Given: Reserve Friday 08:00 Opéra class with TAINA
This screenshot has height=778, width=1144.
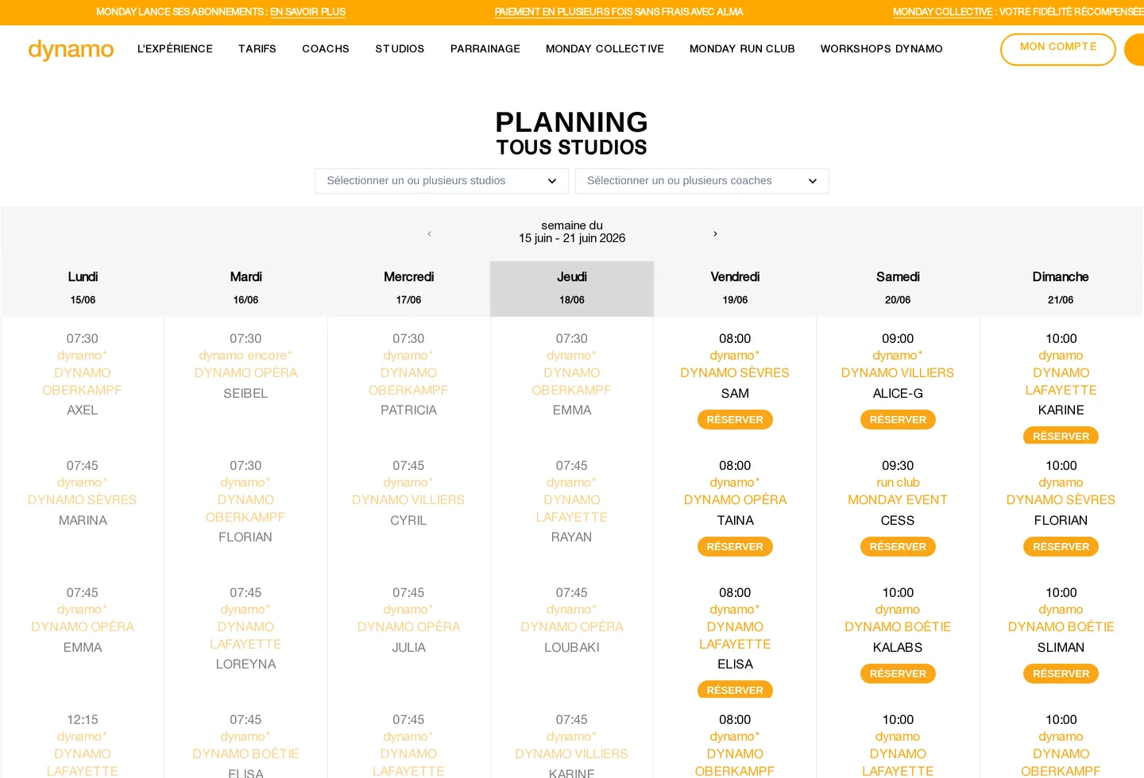Looking at the screenshot, I should tap(735, 547).
